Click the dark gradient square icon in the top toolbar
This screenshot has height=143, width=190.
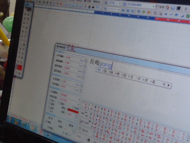click(x=178, y=8)
